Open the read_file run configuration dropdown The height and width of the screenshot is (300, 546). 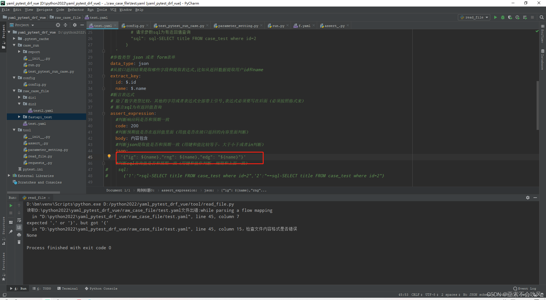(474, 18)
